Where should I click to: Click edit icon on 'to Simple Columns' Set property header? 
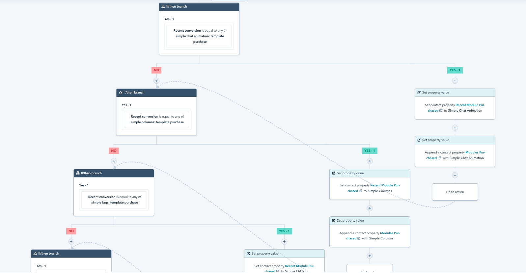(334, 173)
